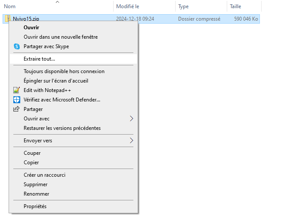Viewport: 284px width, 218px height.
Task: Select Extraire tout... from context menu
Action: coord(40,59)
